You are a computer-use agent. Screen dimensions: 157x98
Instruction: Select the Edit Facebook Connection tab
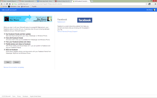(81, 1)
